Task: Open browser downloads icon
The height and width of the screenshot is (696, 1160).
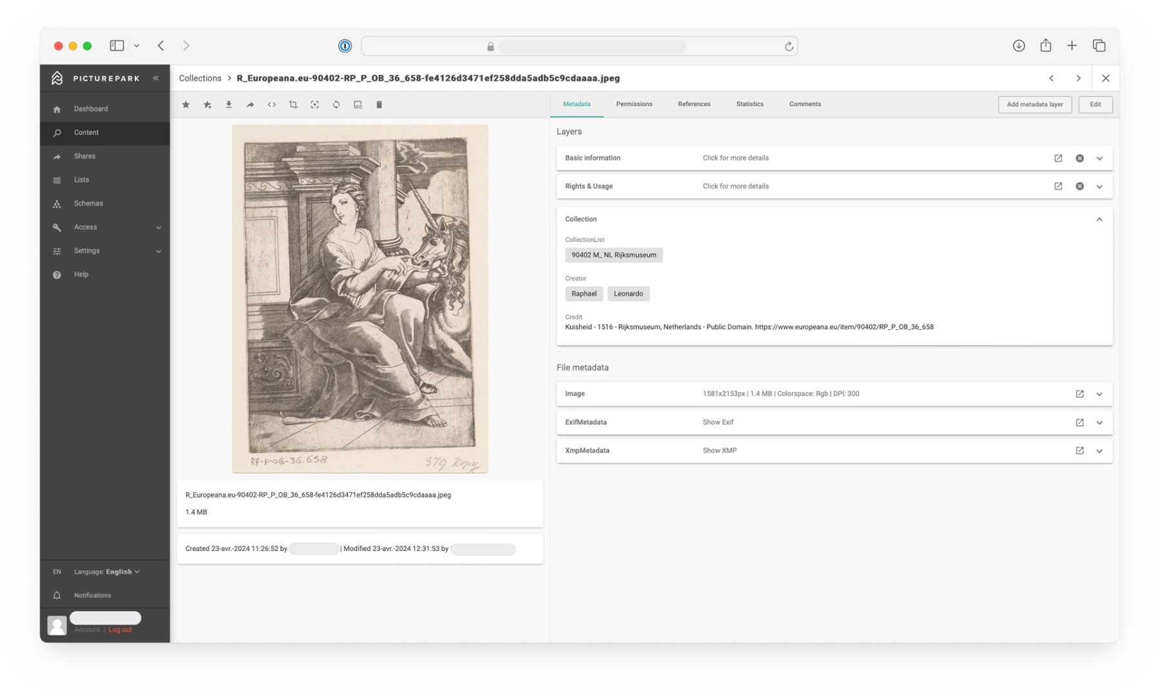Action: [x=1018, y=46]
